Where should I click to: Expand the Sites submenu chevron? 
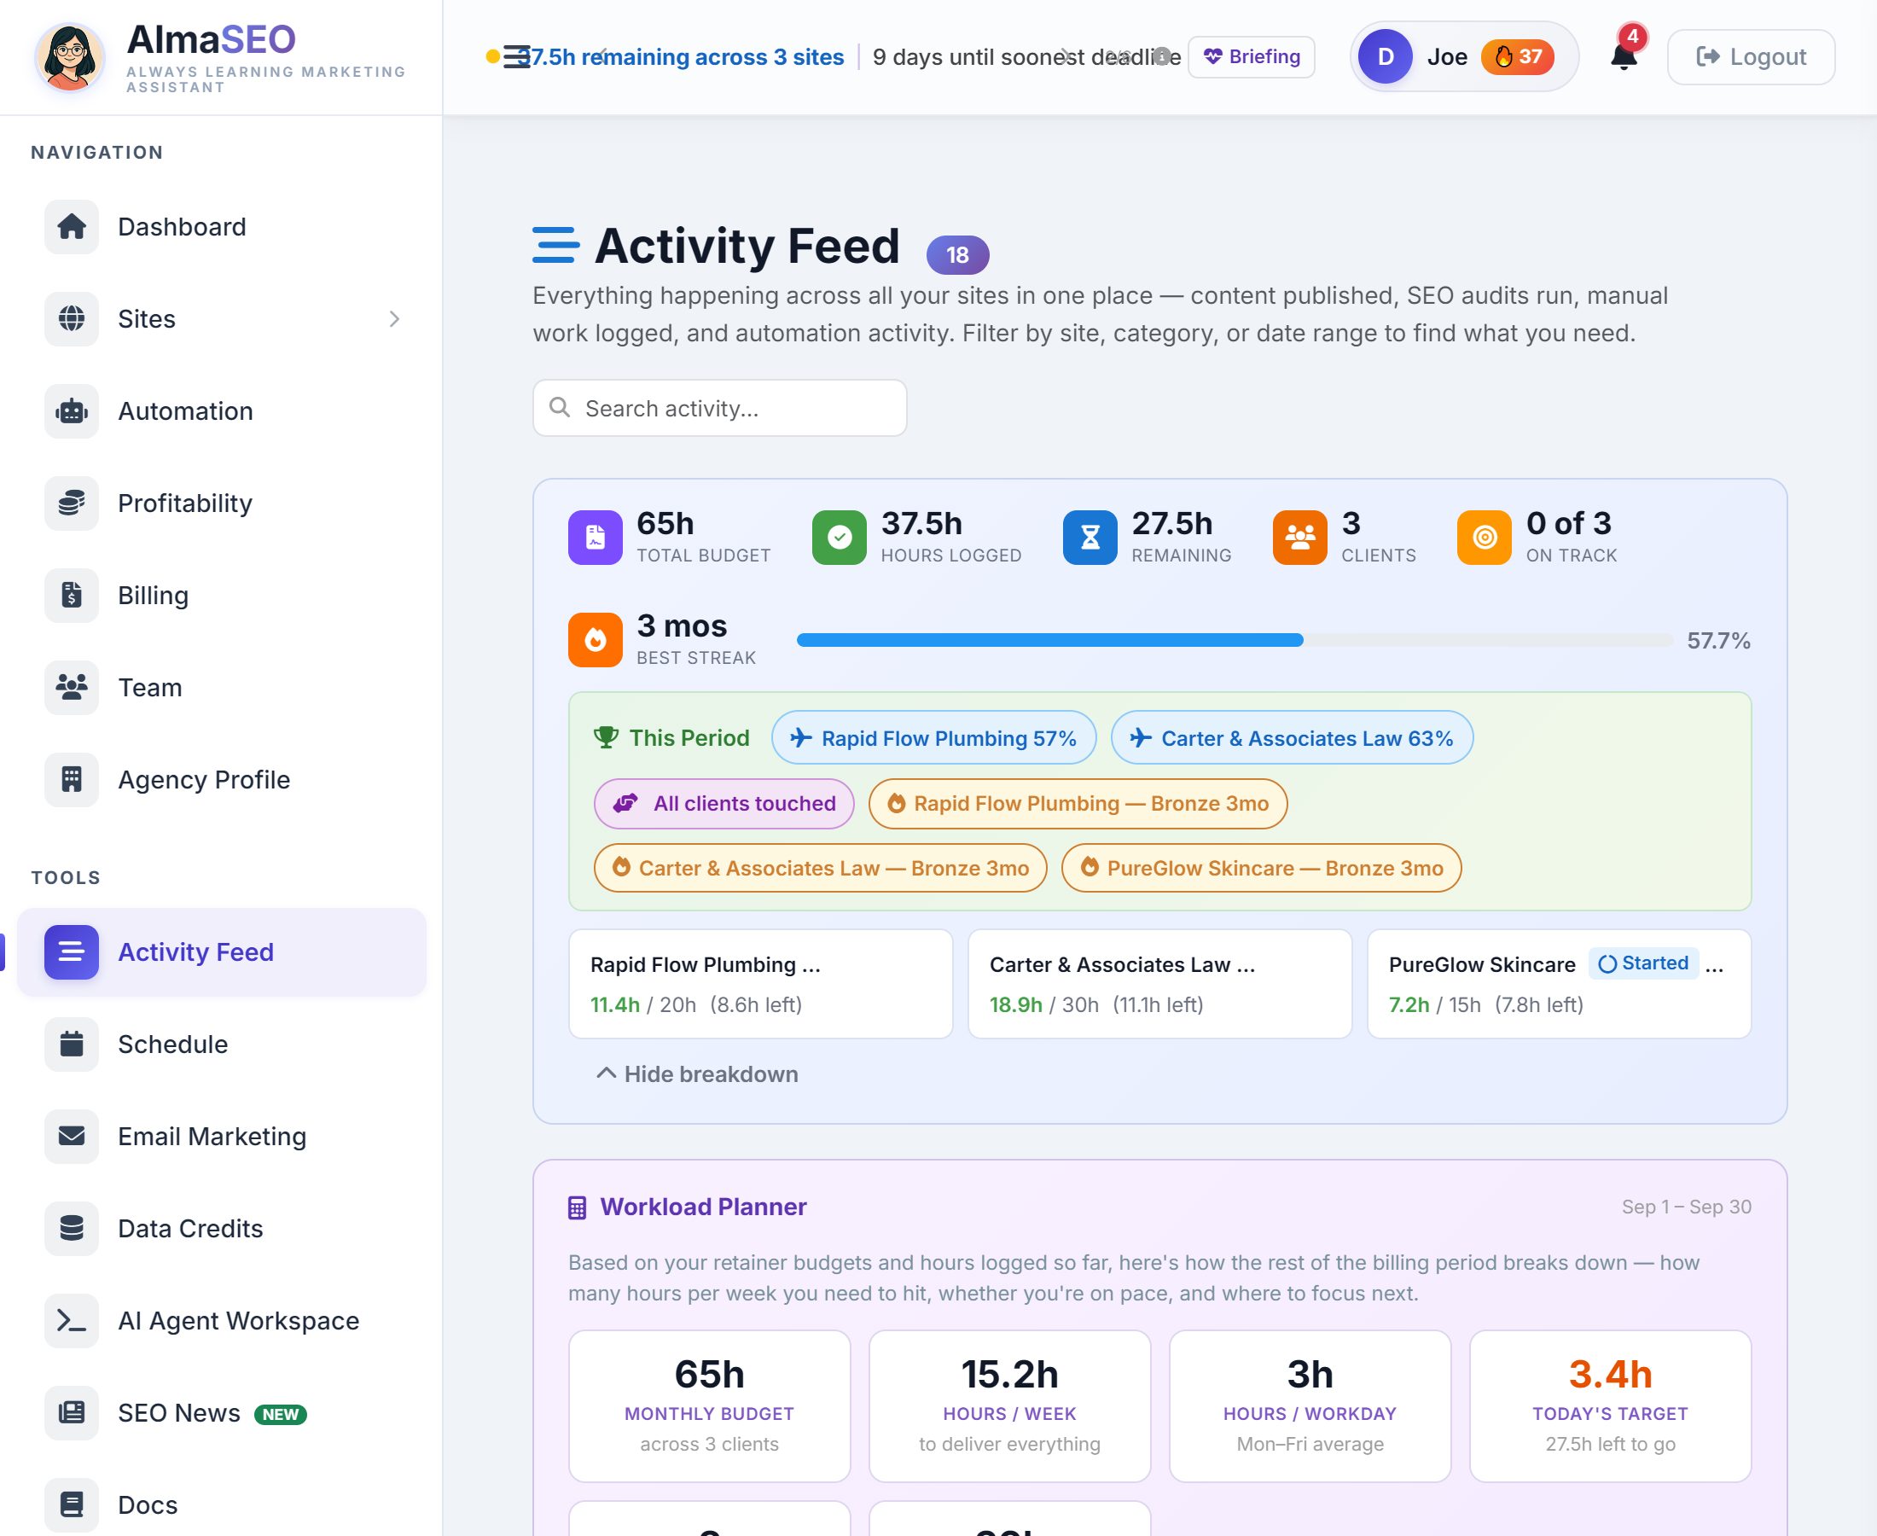coord(394,319)
